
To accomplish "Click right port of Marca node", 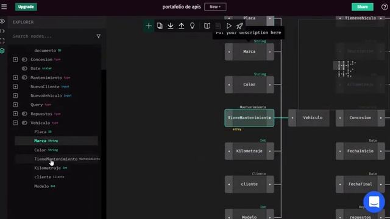I will (x=270, y=52).
